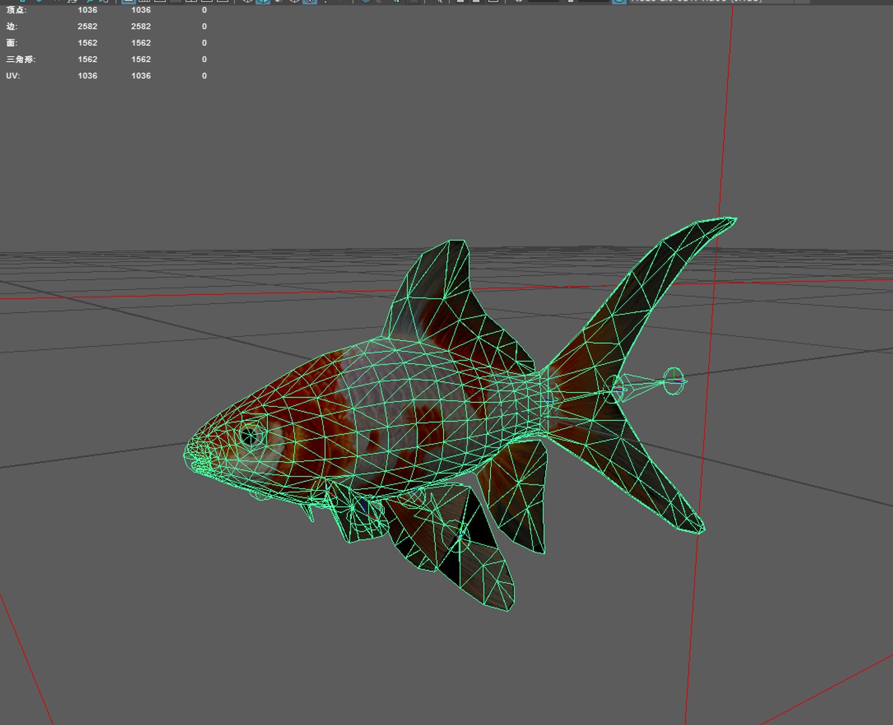Screen dimensions: 893x725
Task: Click the UV label in the heads-up display
Action: [x=13, y=76]
